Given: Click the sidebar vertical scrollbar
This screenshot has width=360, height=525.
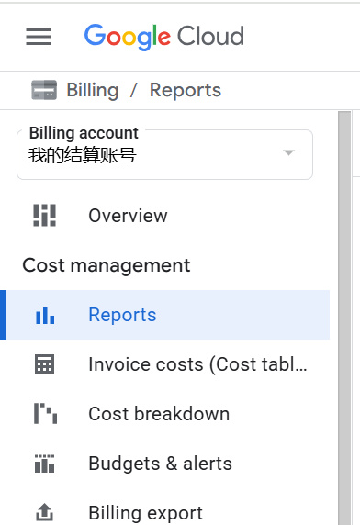Looking at the screenshot, I should (x=344, y=318).
